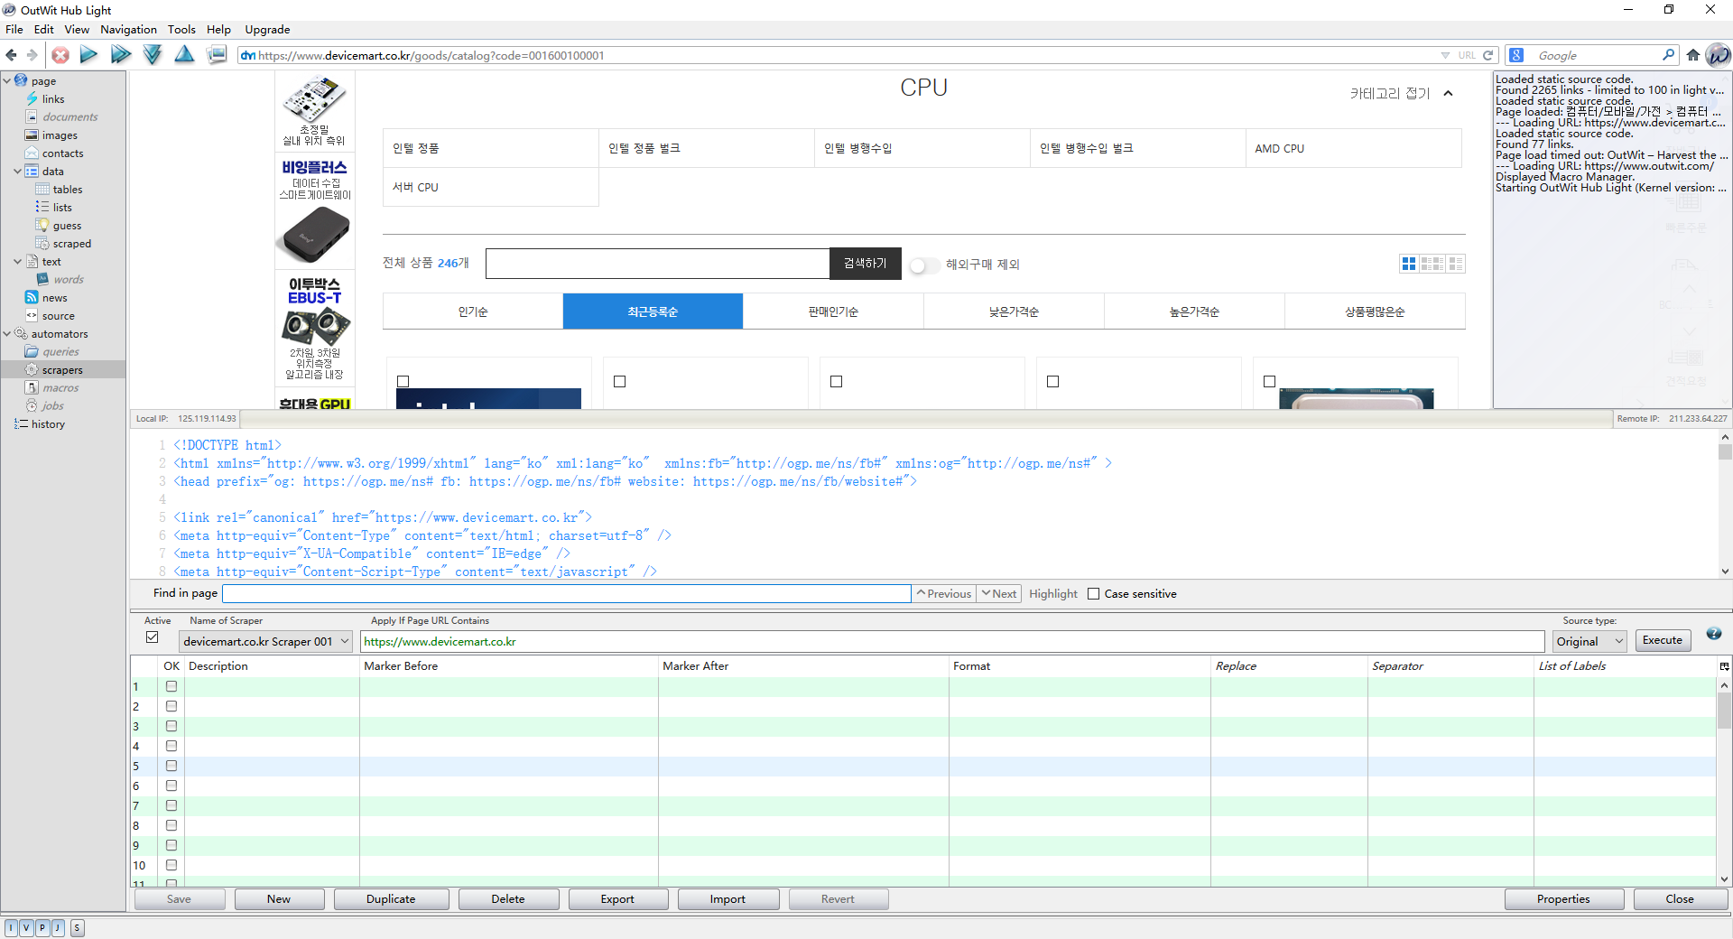
Task: Tick the second product card checkbox
Action: point(620,382)
